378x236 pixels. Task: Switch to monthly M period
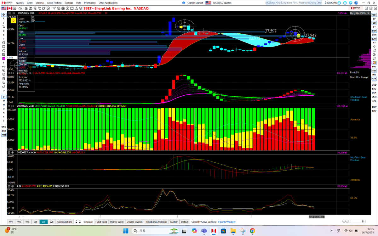(x=4, y=105)
